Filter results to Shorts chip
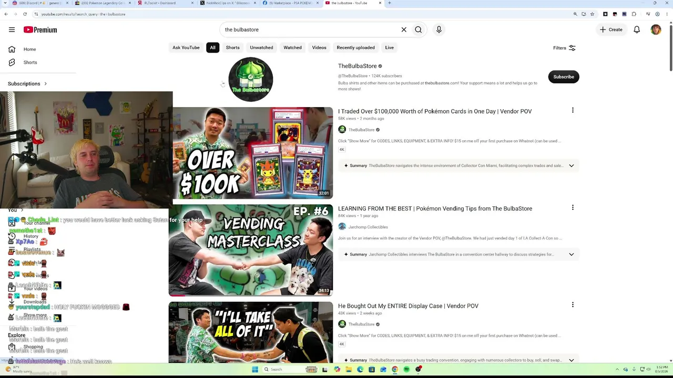 232,48
